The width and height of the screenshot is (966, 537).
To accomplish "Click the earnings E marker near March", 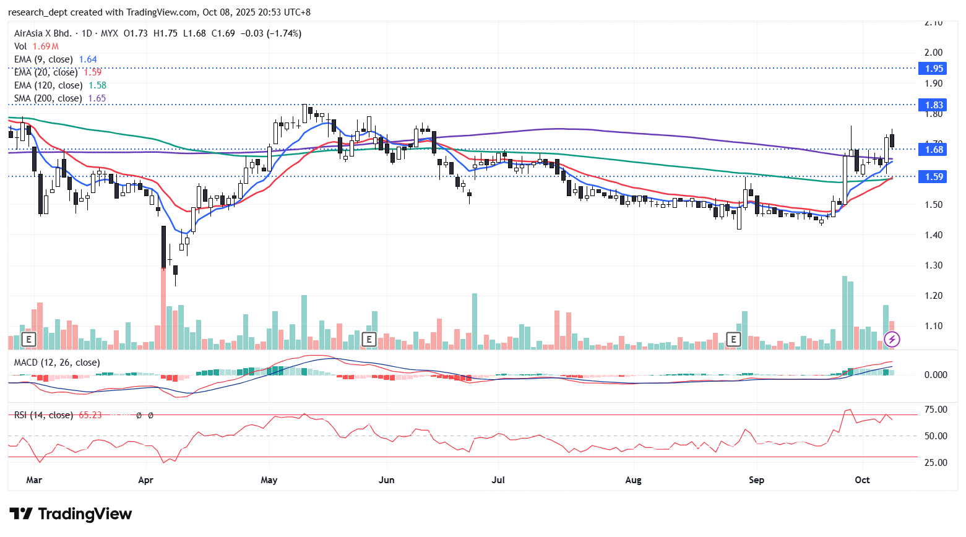I will tap(28, 339).
